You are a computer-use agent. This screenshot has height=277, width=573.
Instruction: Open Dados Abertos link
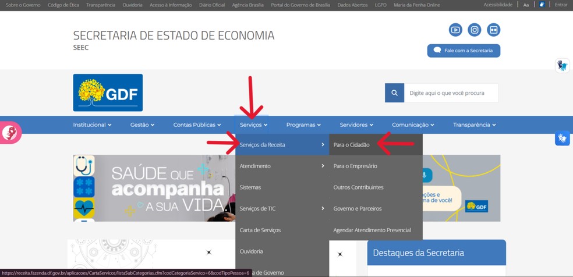click(353, 5)
